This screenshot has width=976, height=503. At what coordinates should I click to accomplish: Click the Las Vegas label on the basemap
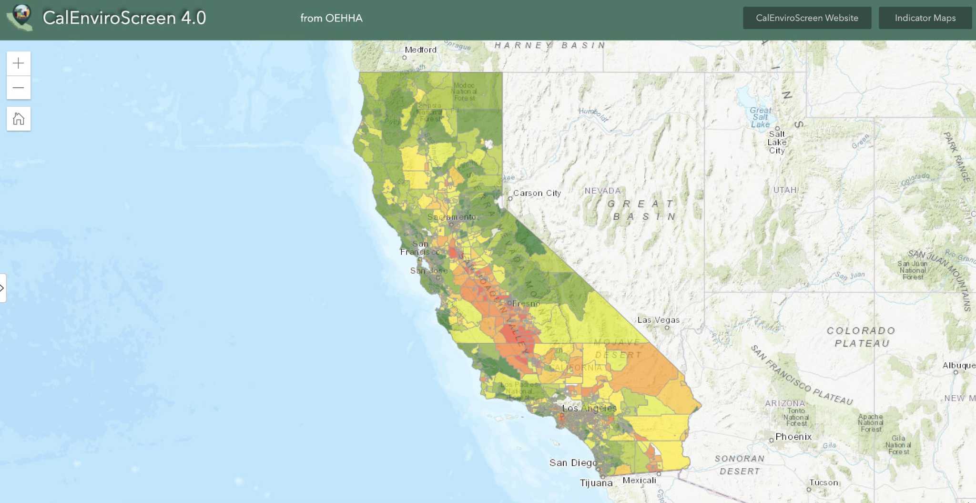click(x=658, y=320)
